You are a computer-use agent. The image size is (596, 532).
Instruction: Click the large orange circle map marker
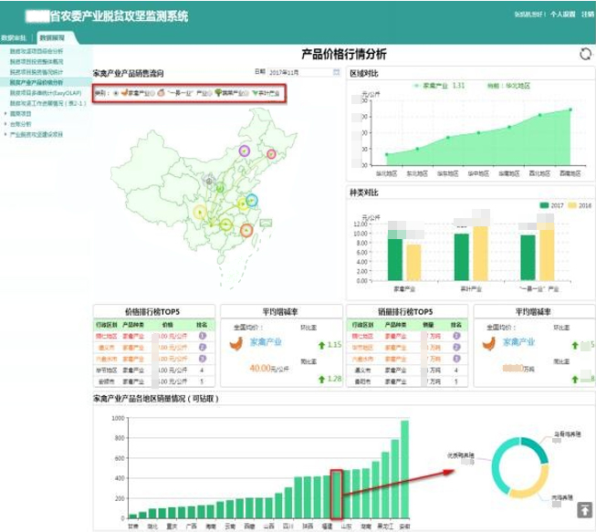(246, 231)
